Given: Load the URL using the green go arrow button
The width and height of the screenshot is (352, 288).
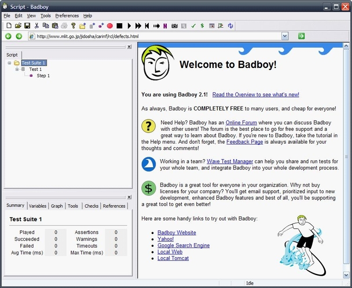Looking at the screenshot, I should pyautogui.click(x=301, y=36).
